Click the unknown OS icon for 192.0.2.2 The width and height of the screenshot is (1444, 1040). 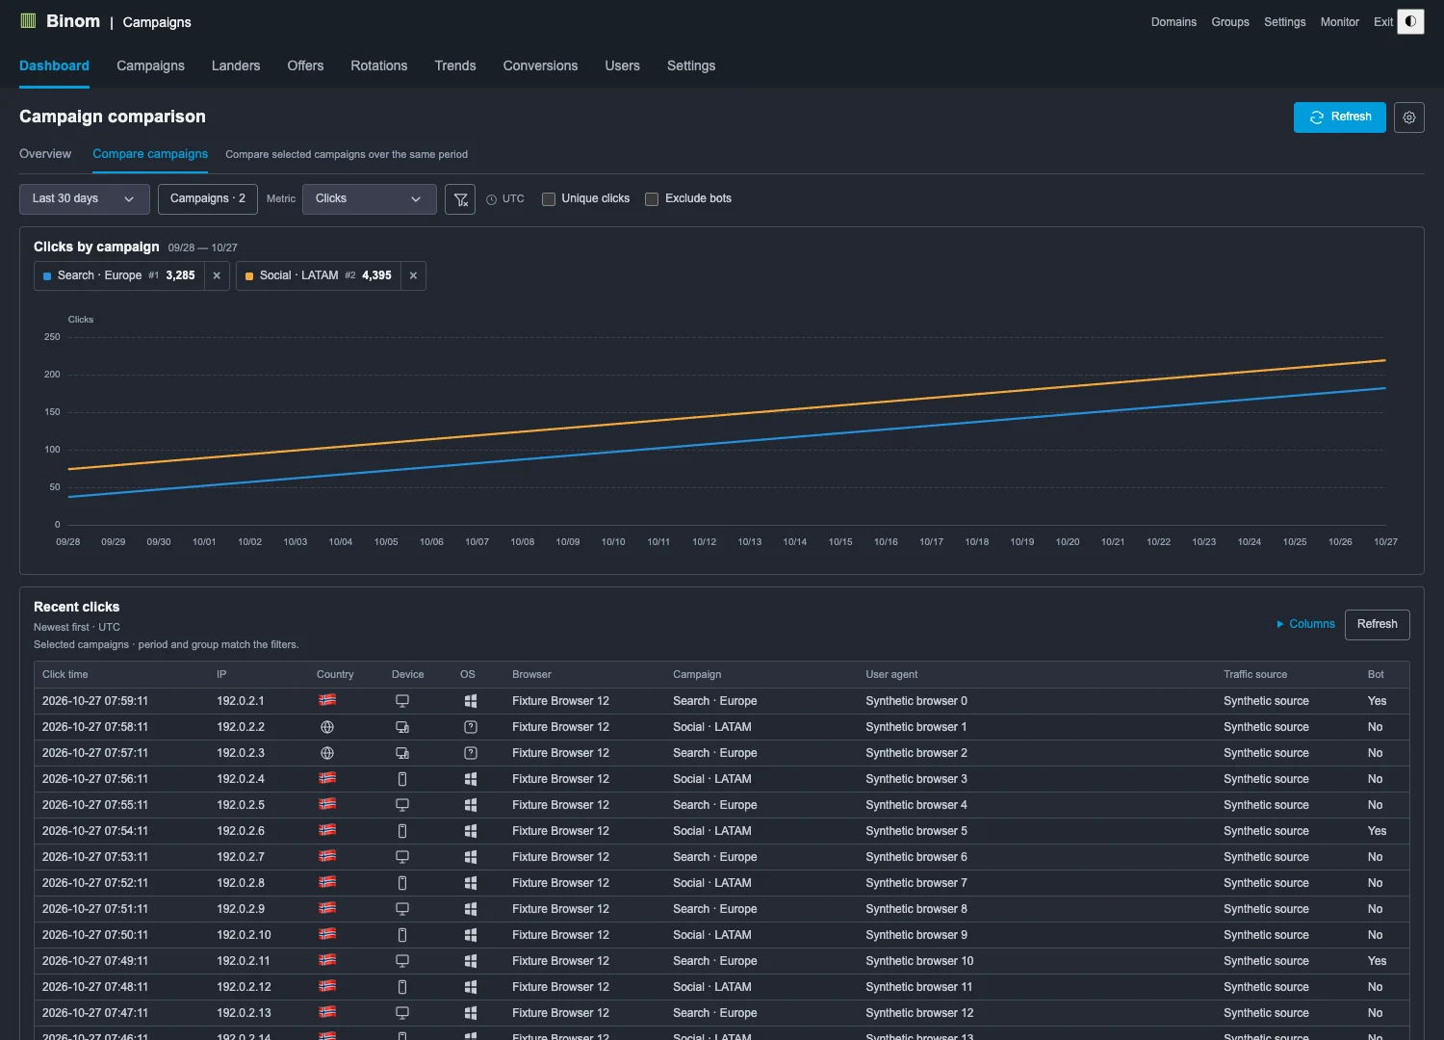pyautogui.click(x=471, y=727)
